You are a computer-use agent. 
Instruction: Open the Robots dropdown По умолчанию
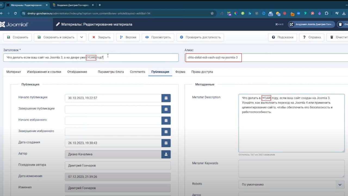coord(291,185)
